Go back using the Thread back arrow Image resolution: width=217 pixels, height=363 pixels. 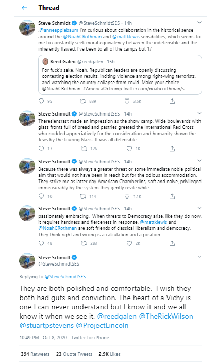[x=24, y=8]
